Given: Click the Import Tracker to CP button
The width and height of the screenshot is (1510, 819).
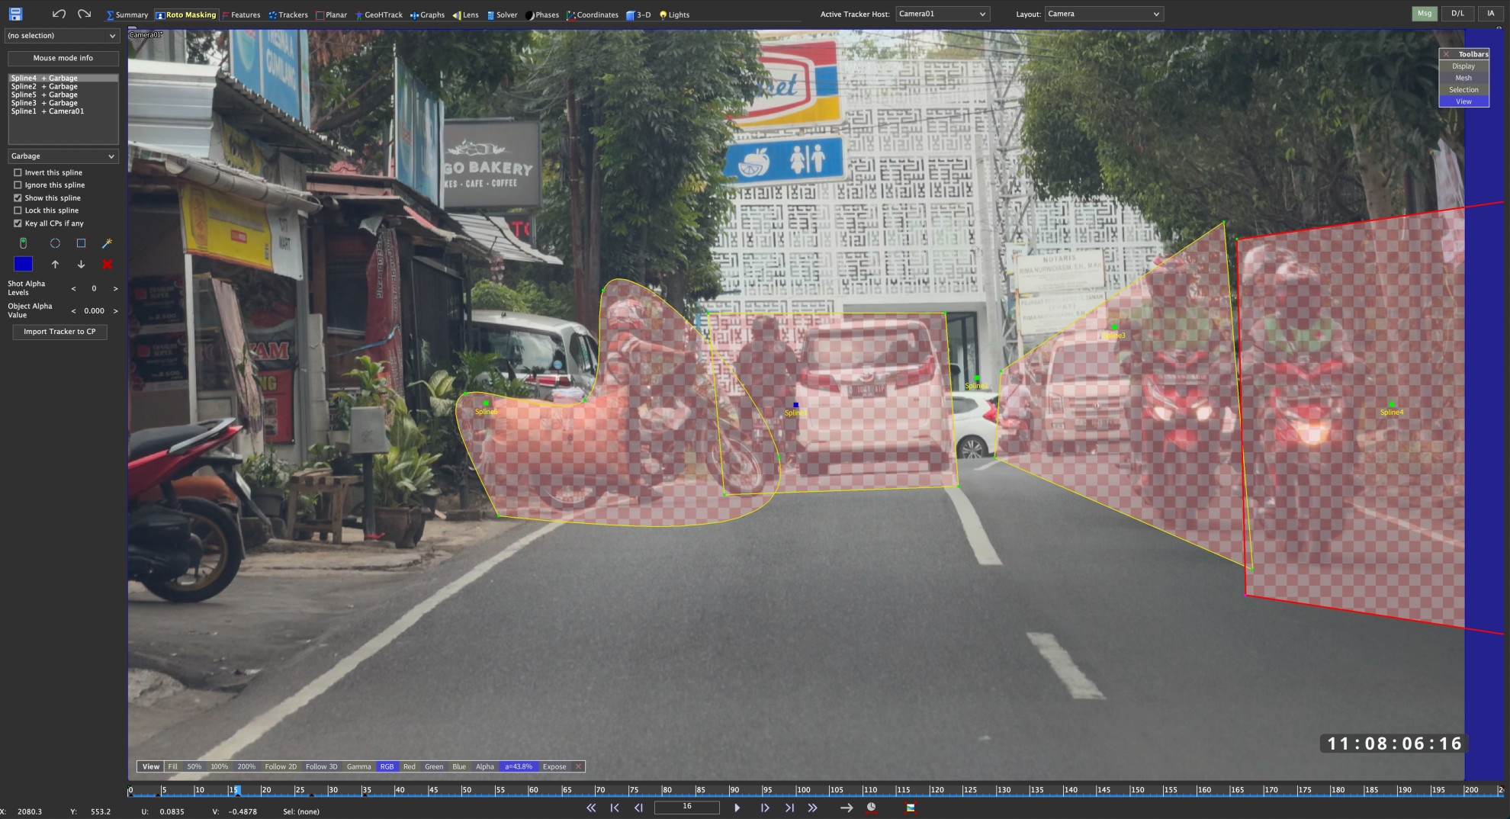Looking at the screenshot, I should [x=59, y=332].
